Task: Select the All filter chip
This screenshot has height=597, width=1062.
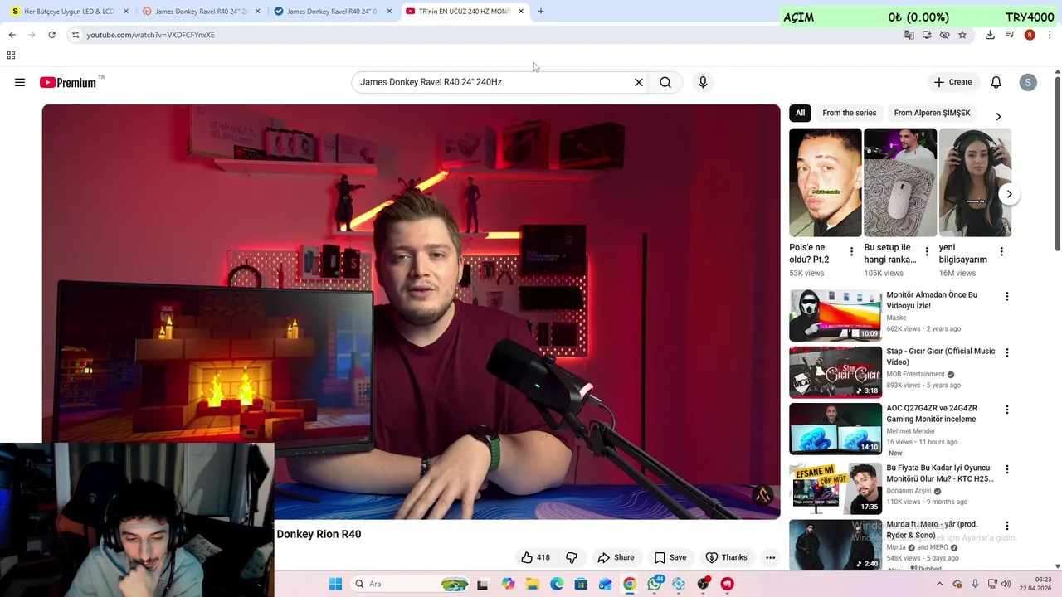Action: click(800, 113)
